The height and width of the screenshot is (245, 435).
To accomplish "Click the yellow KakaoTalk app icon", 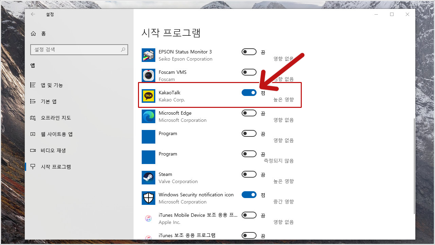I will pyautogui.click(x=149, y=96).
